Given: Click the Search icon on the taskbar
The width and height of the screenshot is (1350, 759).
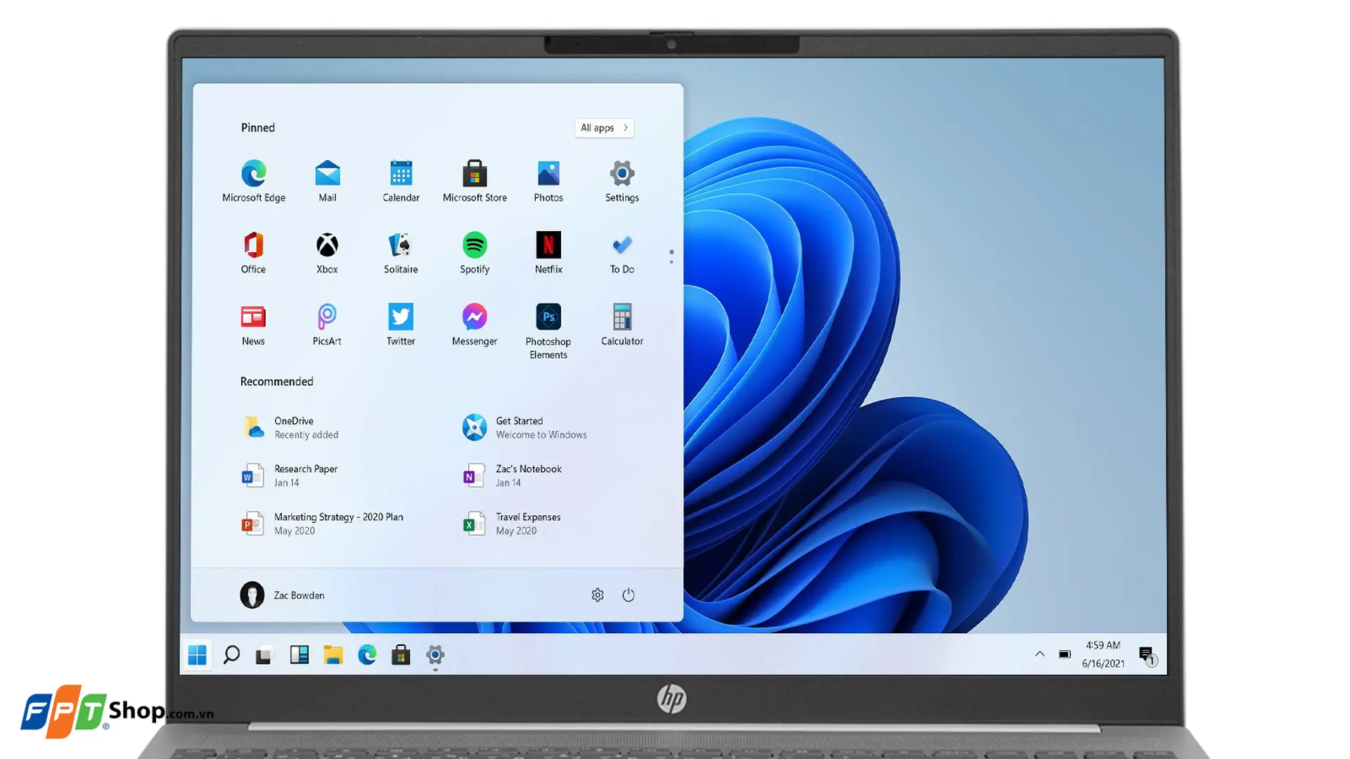Looking at the screenshot, I should tap(231, 655).
